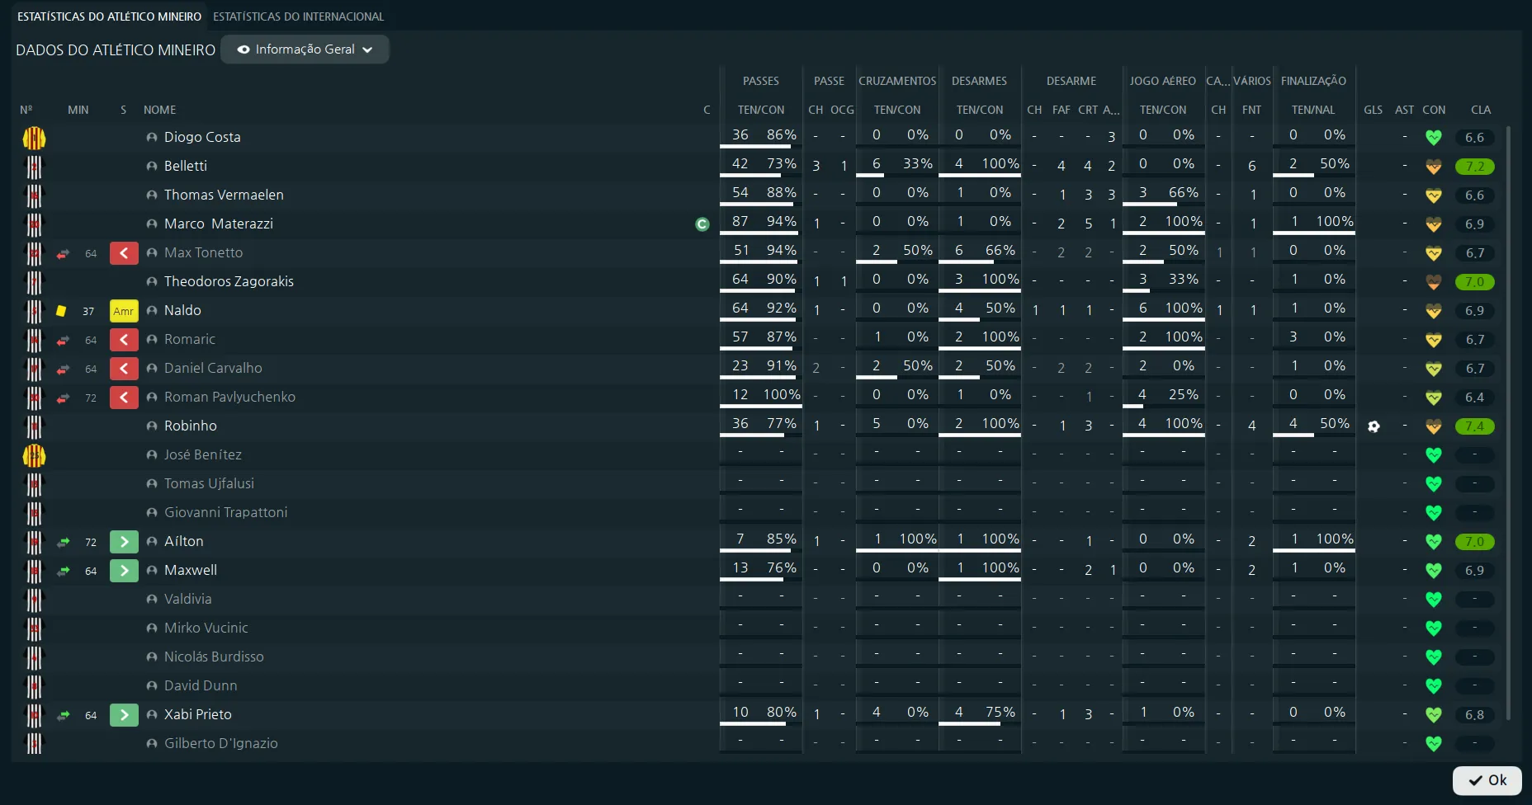Click the substituted-off arrow badge for Romaric

click(x=124, y=340)
